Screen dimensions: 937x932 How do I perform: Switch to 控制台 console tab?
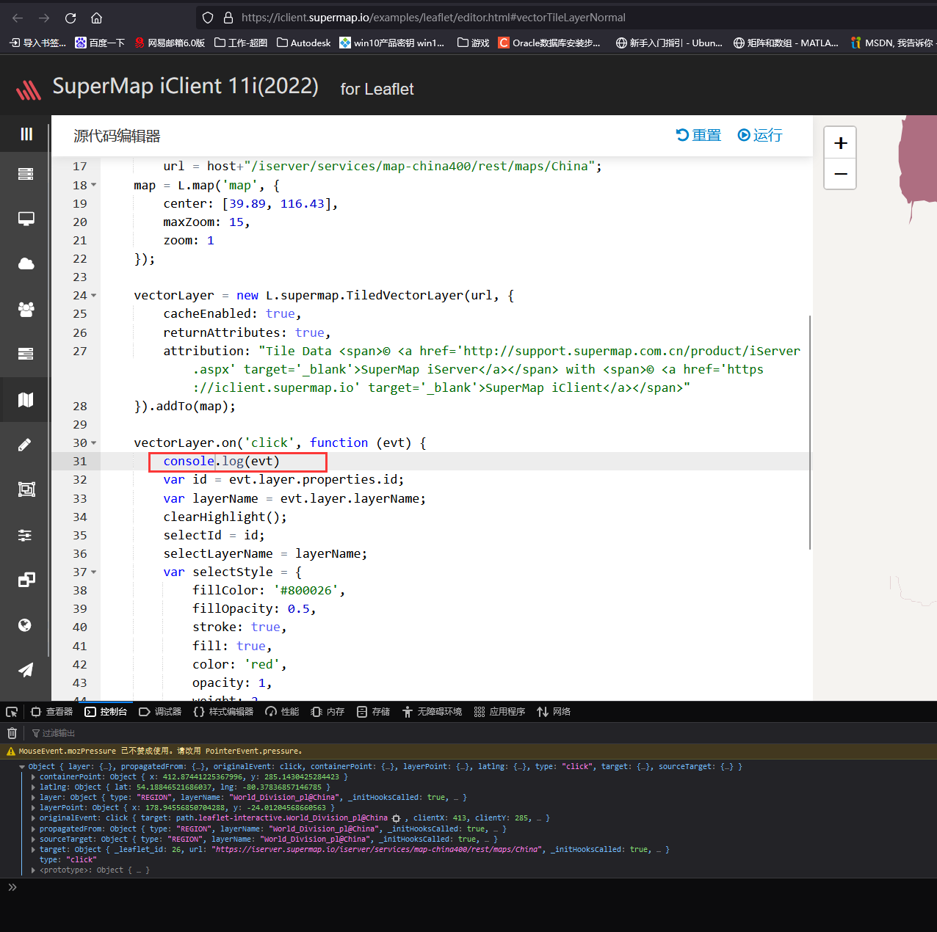coord(106,712)
